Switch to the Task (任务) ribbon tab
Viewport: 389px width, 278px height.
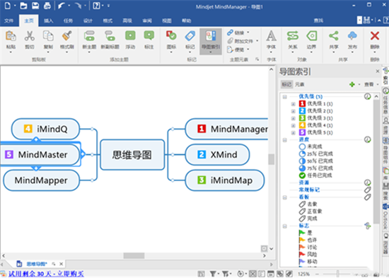click(68, 21)
